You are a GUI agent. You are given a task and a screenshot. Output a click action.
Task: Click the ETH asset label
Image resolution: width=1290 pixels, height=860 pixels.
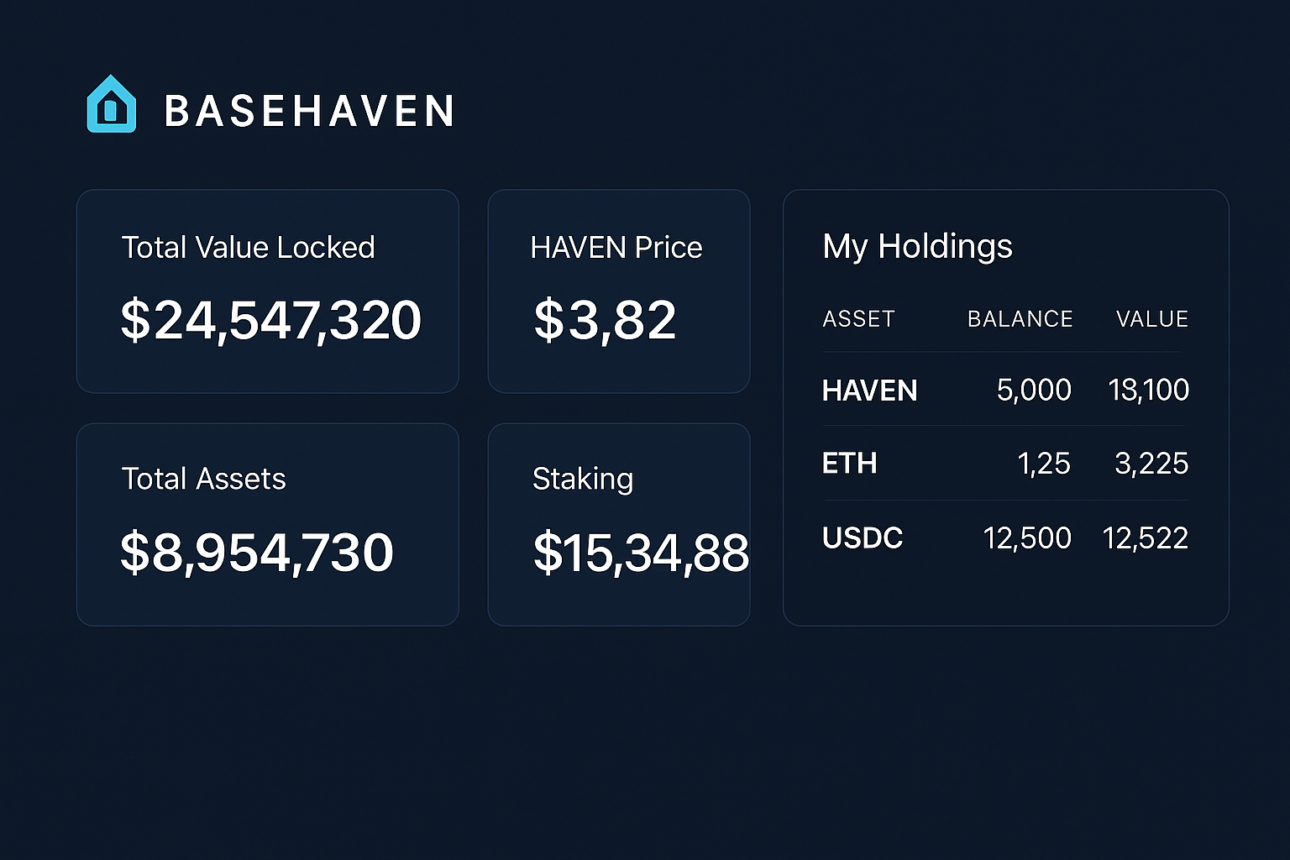coord(849,463)
